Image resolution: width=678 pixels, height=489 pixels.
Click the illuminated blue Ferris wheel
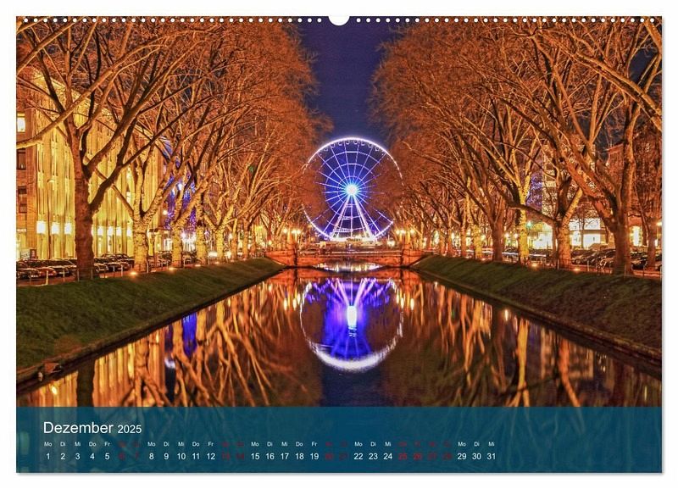pos(351,189)
